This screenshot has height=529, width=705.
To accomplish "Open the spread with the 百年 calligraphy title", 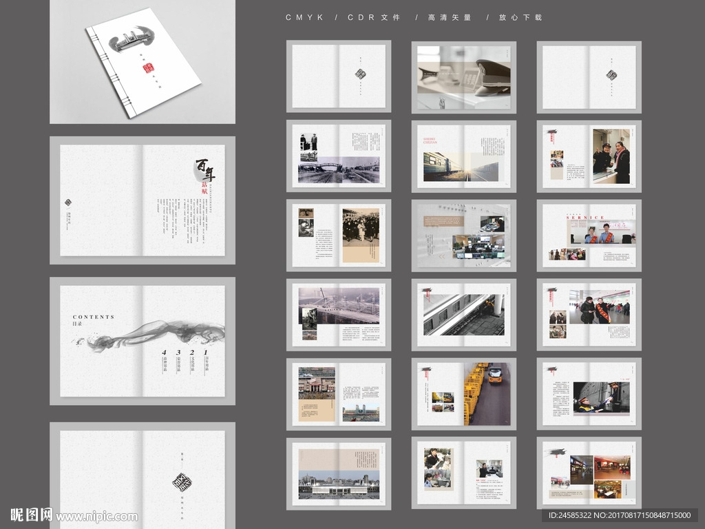I will point(143,200).
